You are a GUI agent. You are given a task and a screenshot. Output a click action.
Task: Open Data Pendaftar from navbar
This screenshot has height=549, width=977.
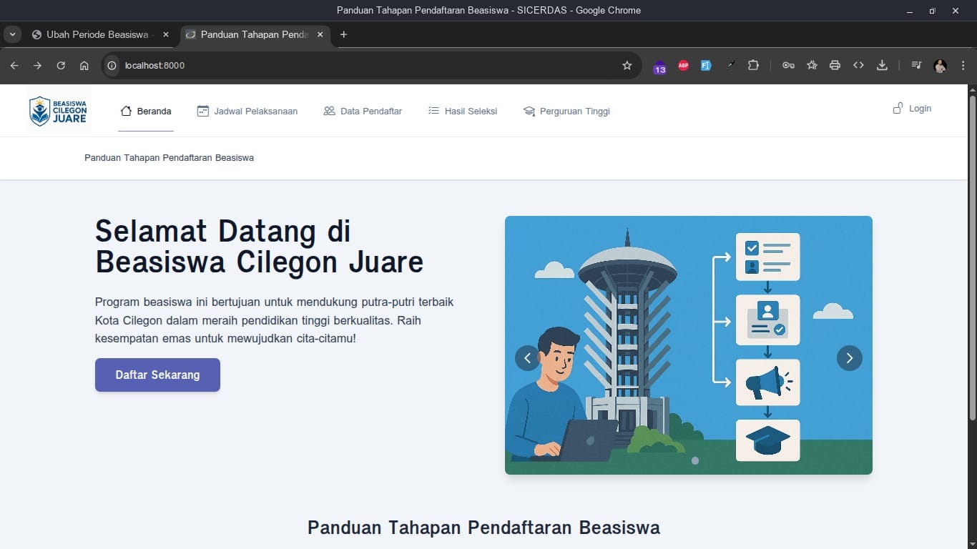click(x=363, y=111)
